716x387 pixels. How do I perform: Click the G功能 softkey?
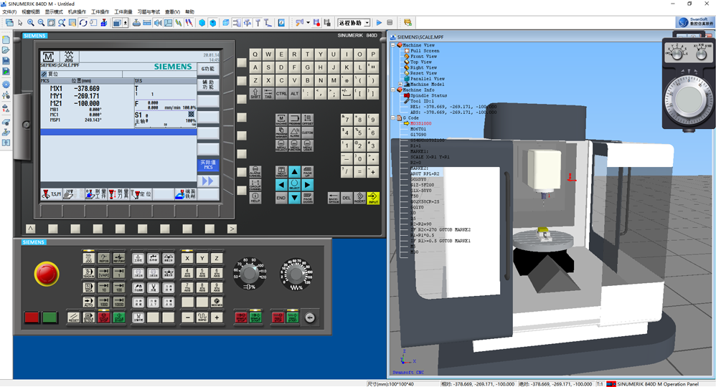click(x=208, y=69)
